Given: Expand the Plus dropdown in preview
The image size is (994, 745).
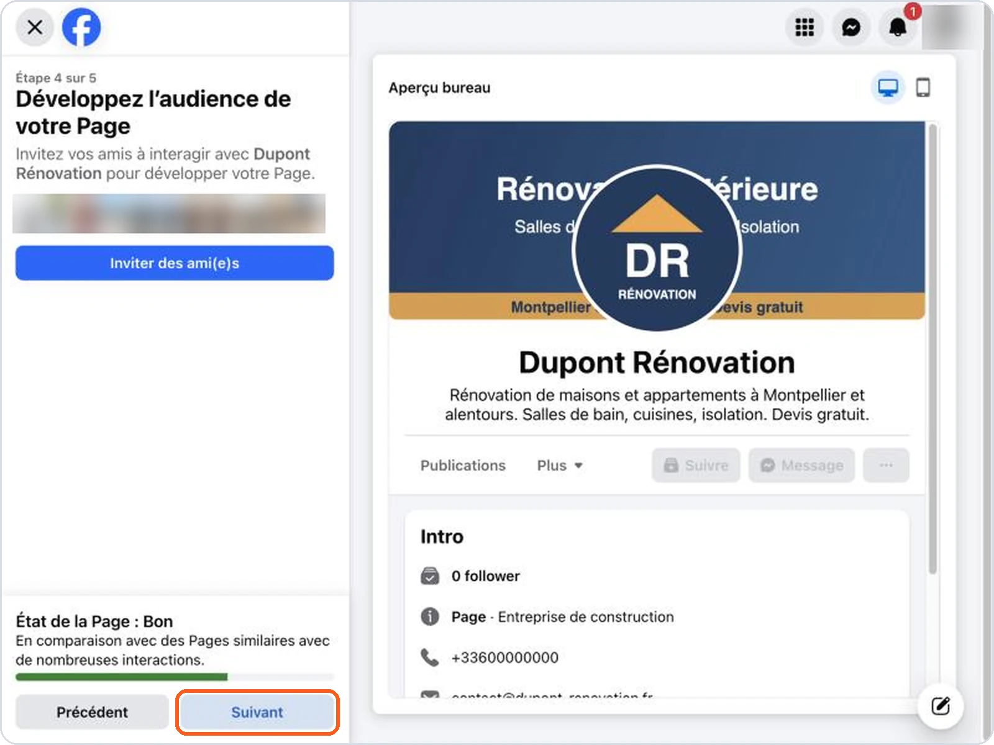Looking at the screenshot, I should pos(560,466).
